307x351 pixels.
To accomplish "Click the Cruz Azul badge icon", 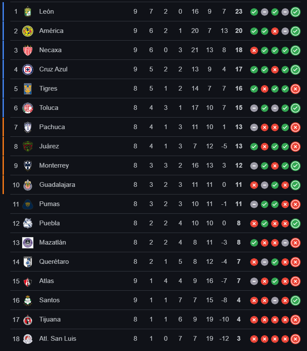I will tap(27, 69).
